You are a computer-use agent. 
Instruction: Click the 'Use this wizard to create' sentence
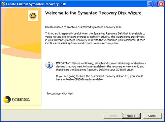pyautogui.click(x=83, y=27)
